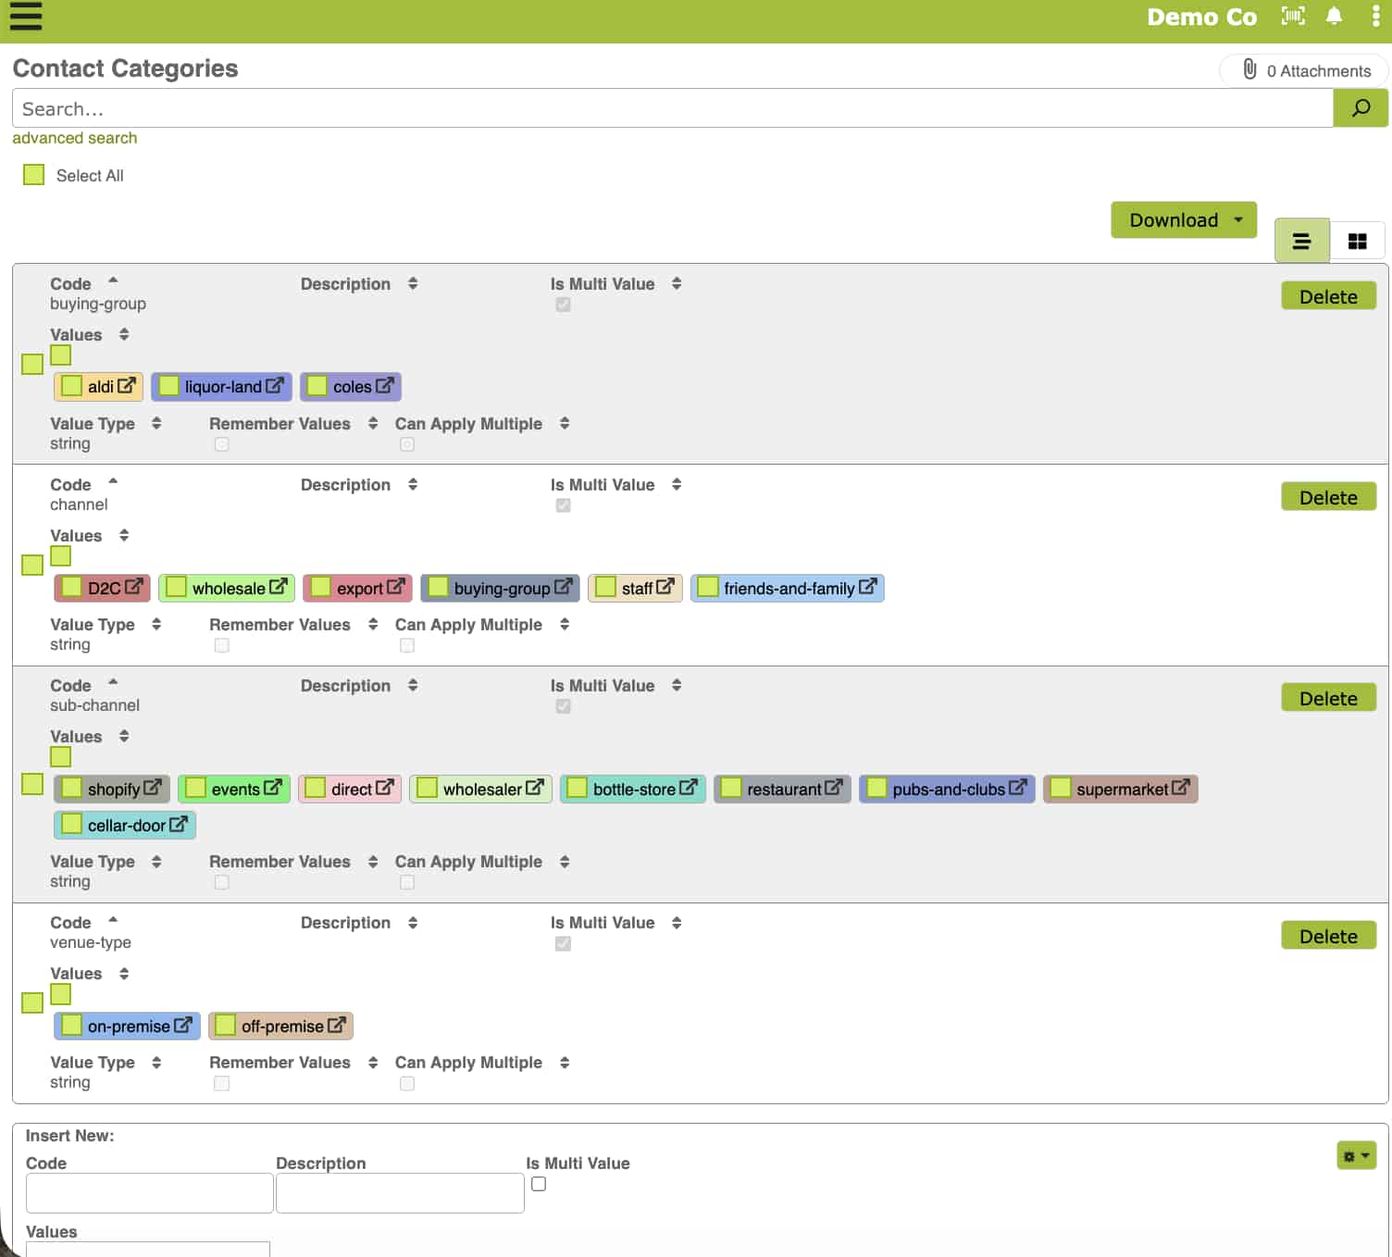The width and height of the screenshot is (1392, 1257).
Task: Open external link icon on aldi tag
Action: [x=127, y=385]
